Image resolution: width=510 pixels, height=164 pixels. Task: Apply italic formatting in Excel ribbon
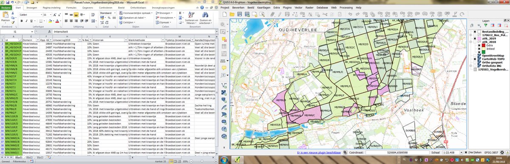(x=26, y=21)
